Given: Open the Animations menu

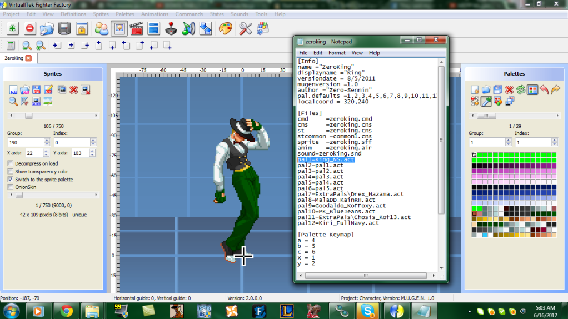Looking at the screenshot, I should (x=155, y=14).
